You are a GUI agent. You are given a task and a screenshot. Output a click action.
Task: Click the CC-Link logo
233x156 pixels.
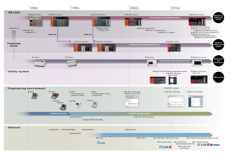point(101,143)
